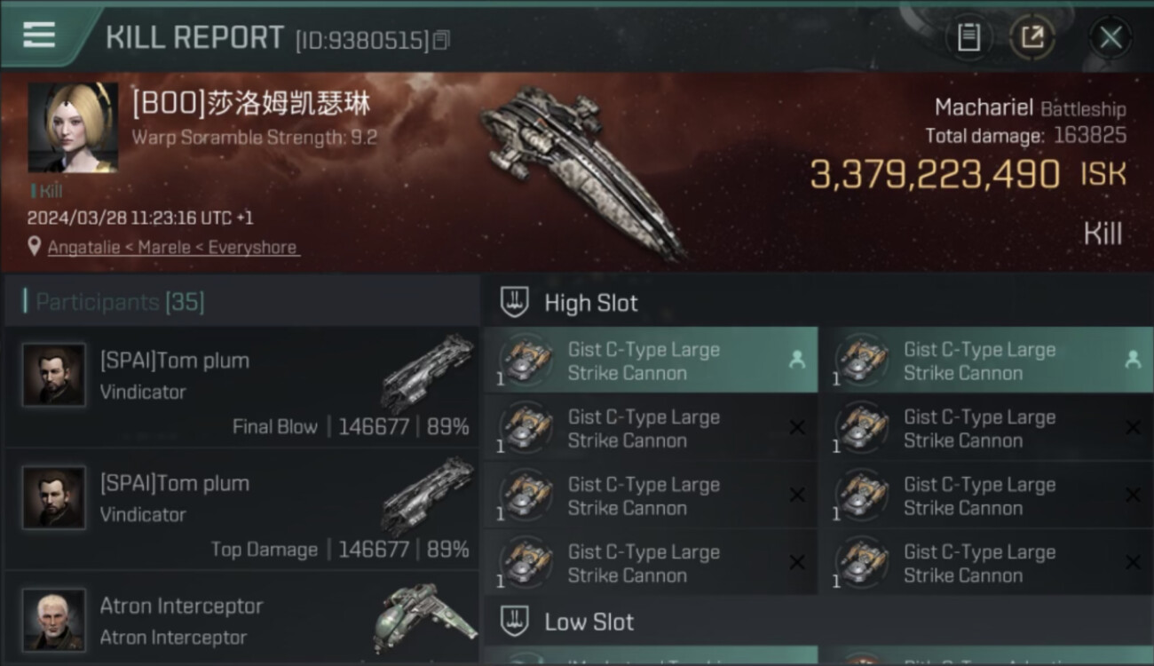Select Top Damage Tom plum entry

241,510
